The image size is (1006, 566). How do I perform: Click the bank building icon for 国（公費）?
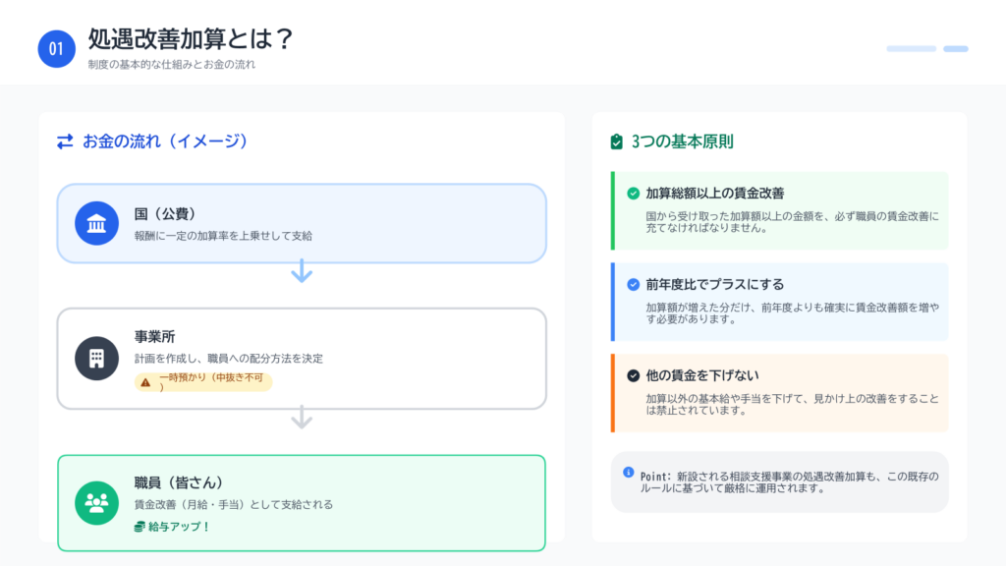[96, 223]
